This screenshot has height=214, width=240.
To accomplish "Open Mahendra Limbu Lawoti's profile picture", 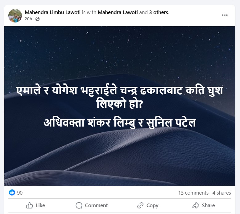I will 15,16.
